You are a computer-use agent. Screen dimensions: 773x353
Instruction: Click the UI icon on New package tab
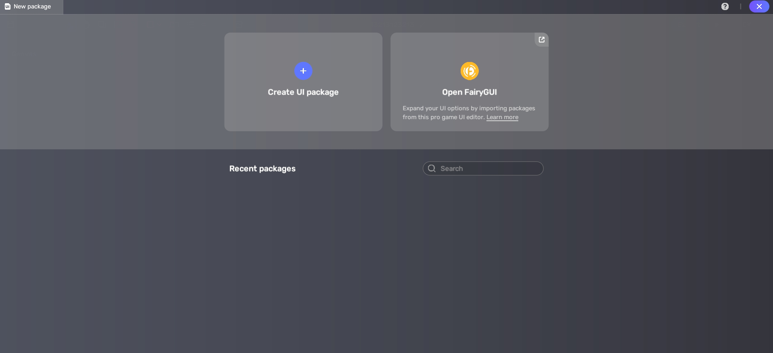click(7, 6)
